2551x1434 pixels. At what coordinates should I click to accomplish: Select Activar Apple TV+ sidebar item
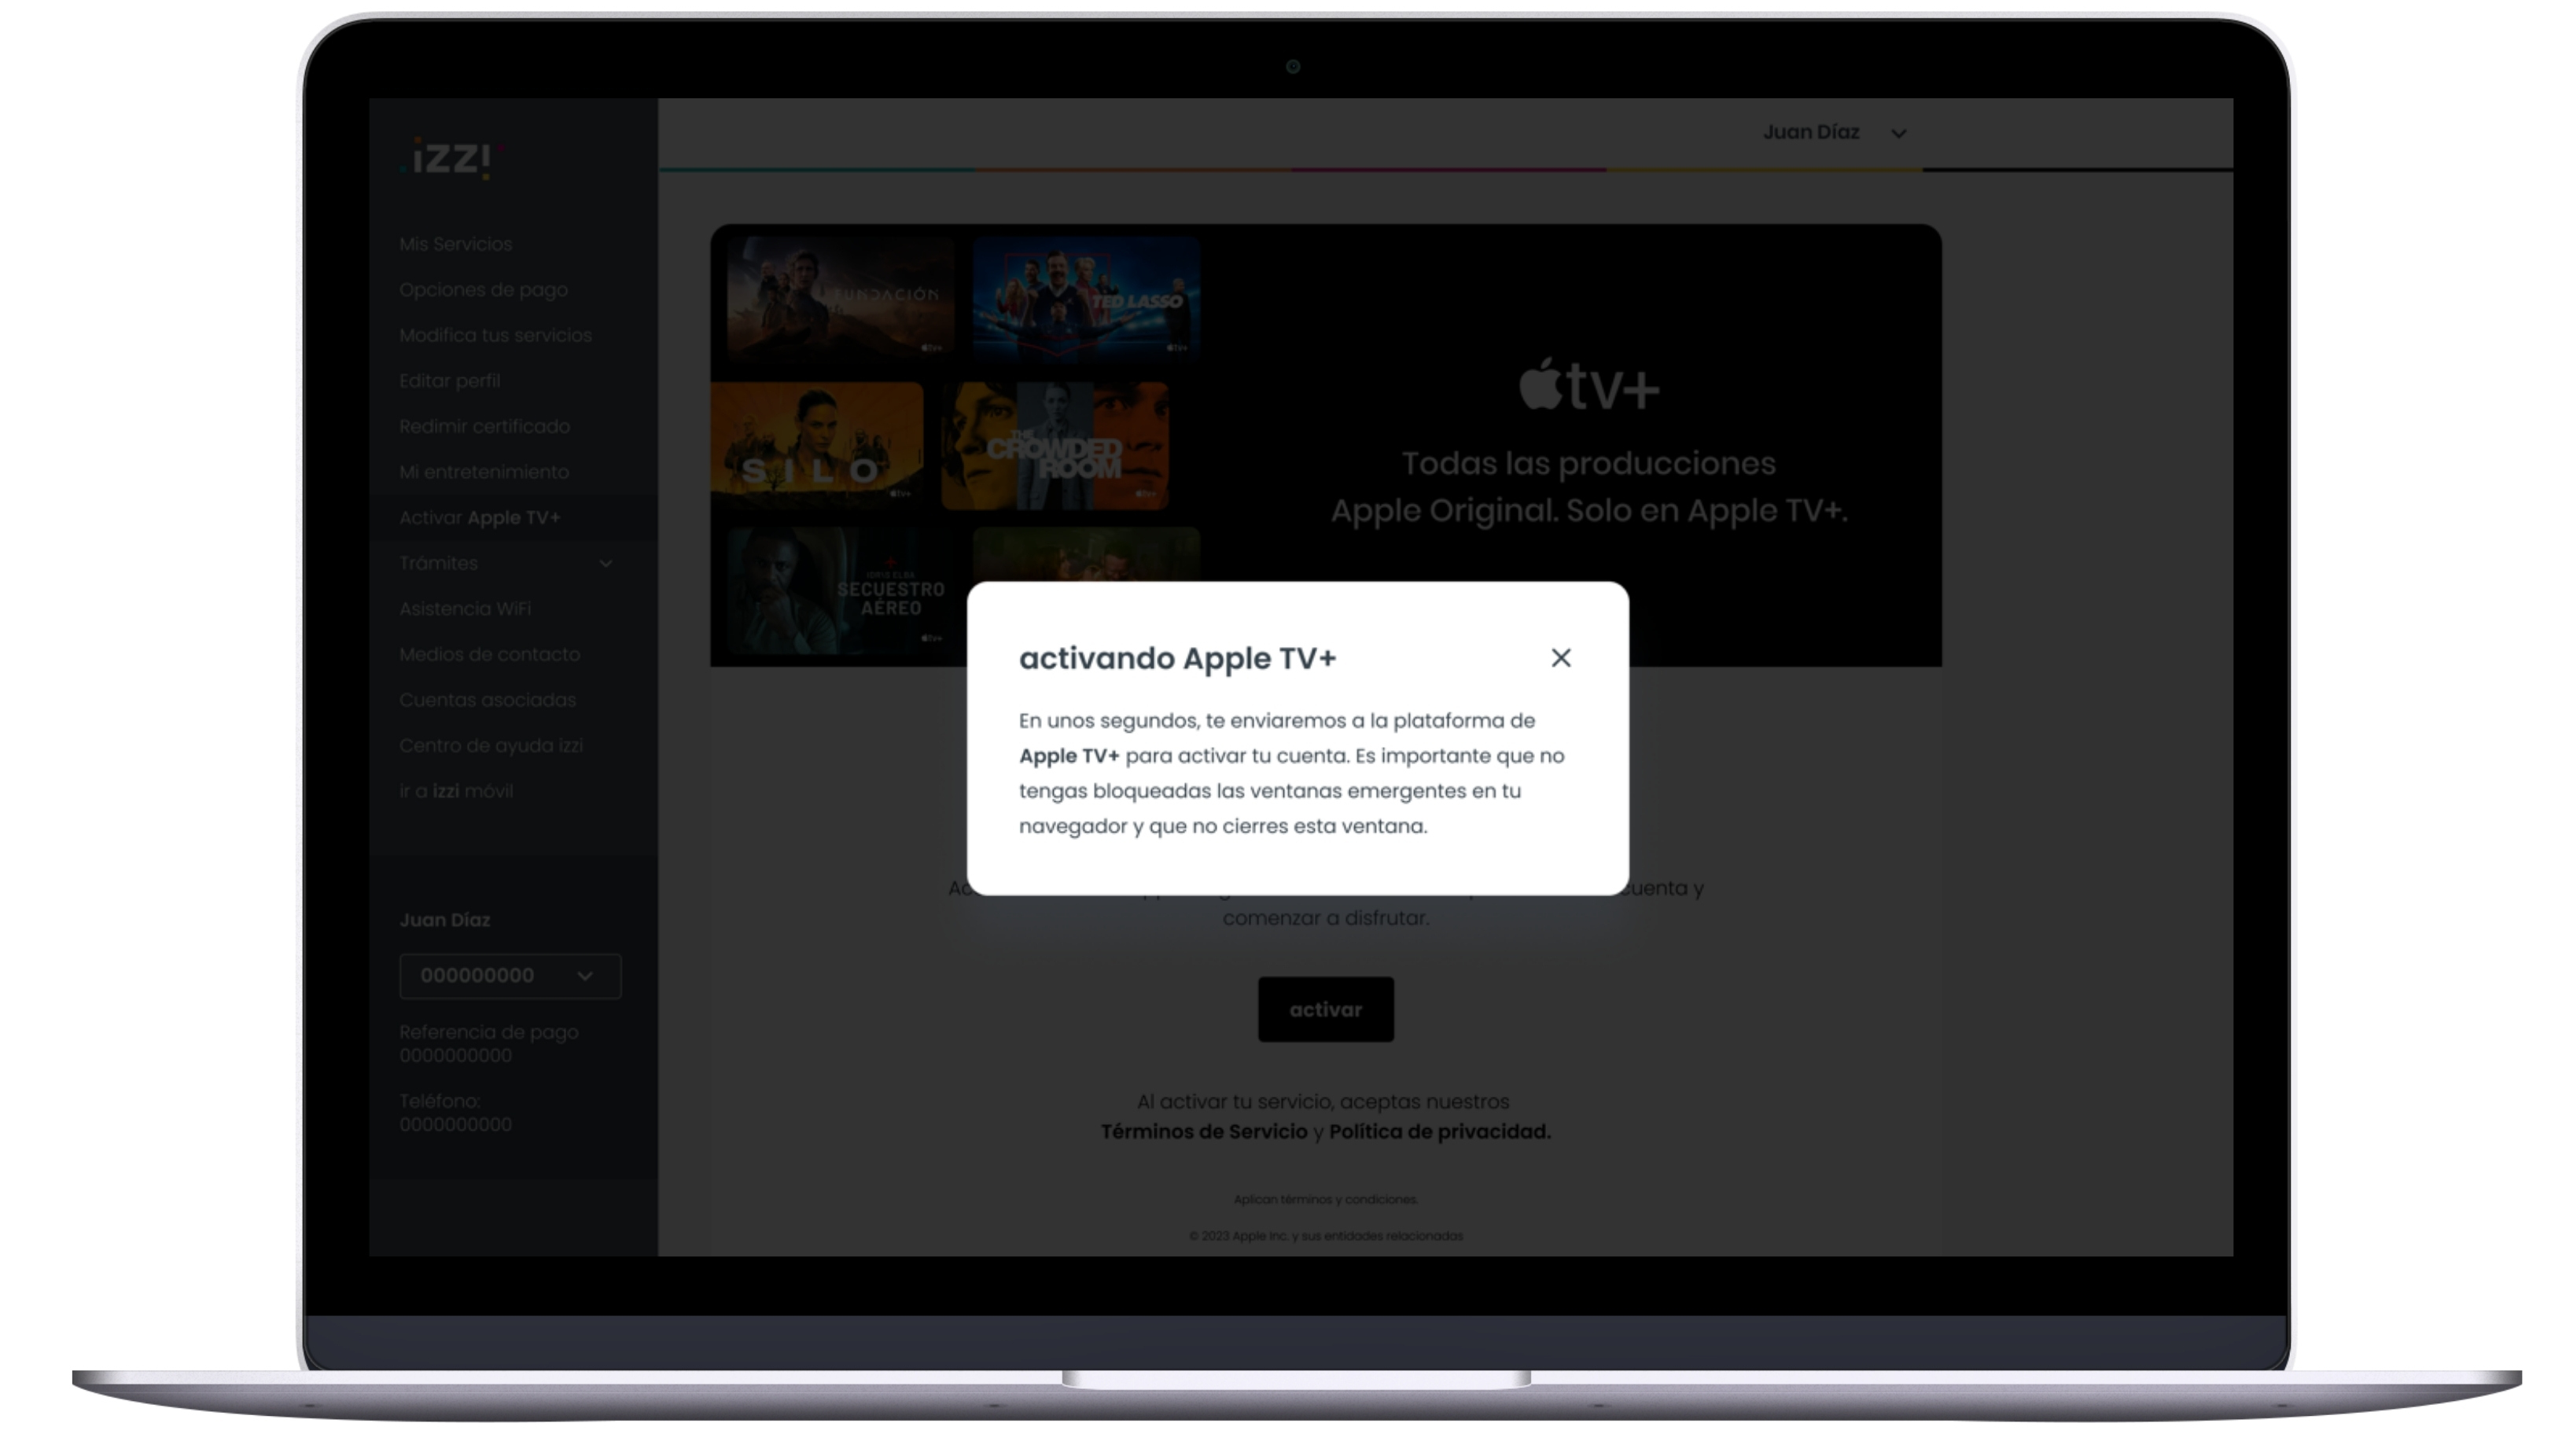(x=480, y=517)
